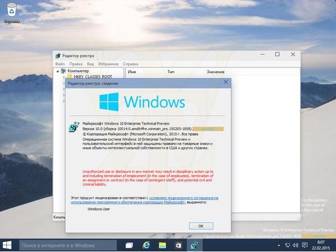Maximize the Registry Editor window
The height and width of the screenshot is (252, 336).
(278, 54)
